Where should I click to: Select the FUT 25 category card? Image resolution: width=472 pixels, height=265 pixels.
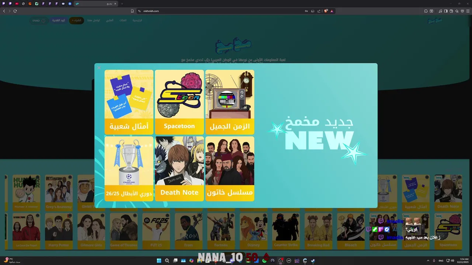(156, 231)
